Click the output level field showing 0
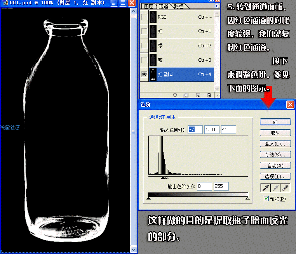296x255 pixels. pos(204,186)
